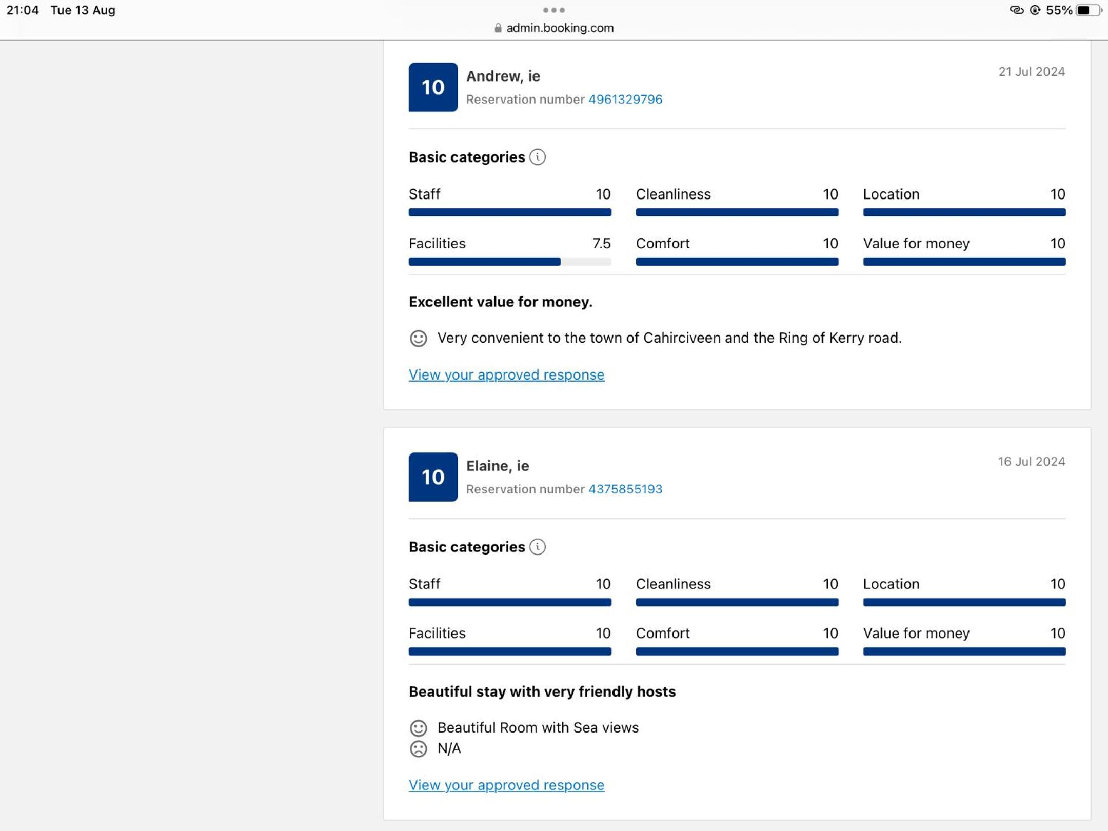Click Andrew's blue 10 score badge

pos(432,87)
